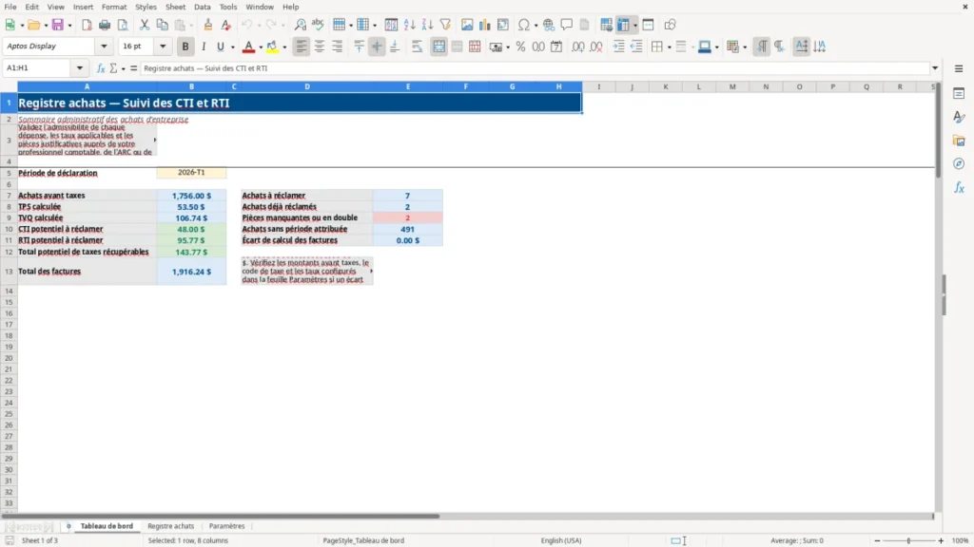
Task: Toggle Freeze Rows and Columns
Action: pos(623,25)
